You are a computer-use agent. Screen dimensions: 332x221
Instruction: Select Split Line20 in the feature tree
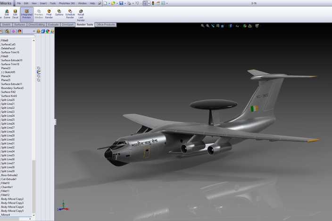click(x=8, y=100)
